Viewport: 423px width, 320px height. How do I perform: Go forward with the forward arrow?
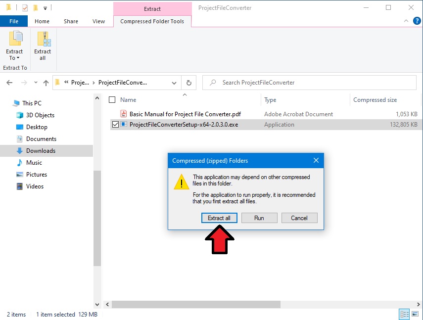(x=24, y=83)
